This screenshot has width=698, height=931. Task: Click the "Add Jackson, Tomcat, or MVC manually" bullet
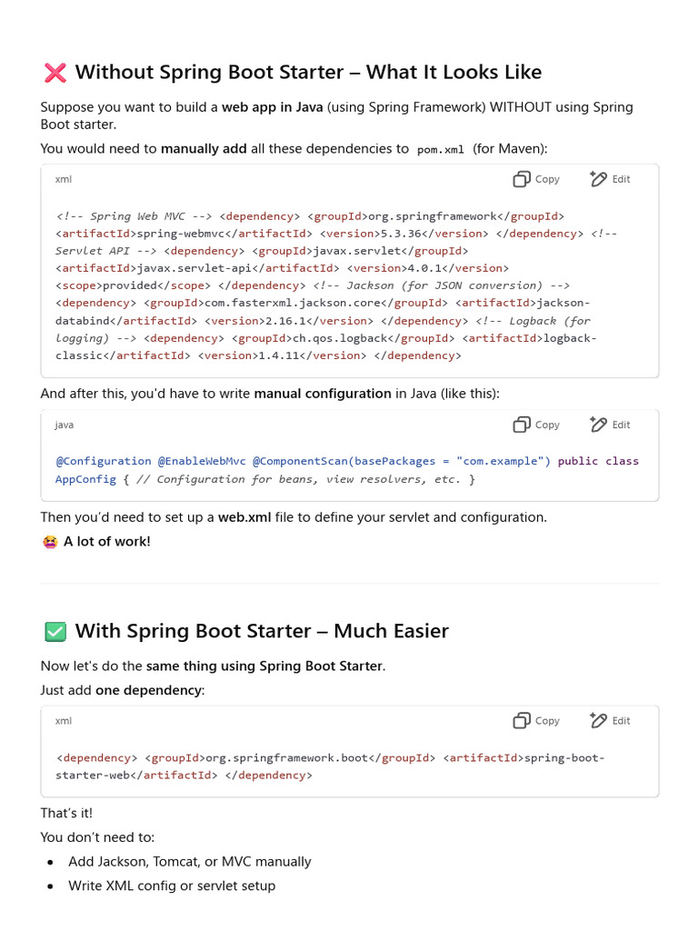point(189,861)
